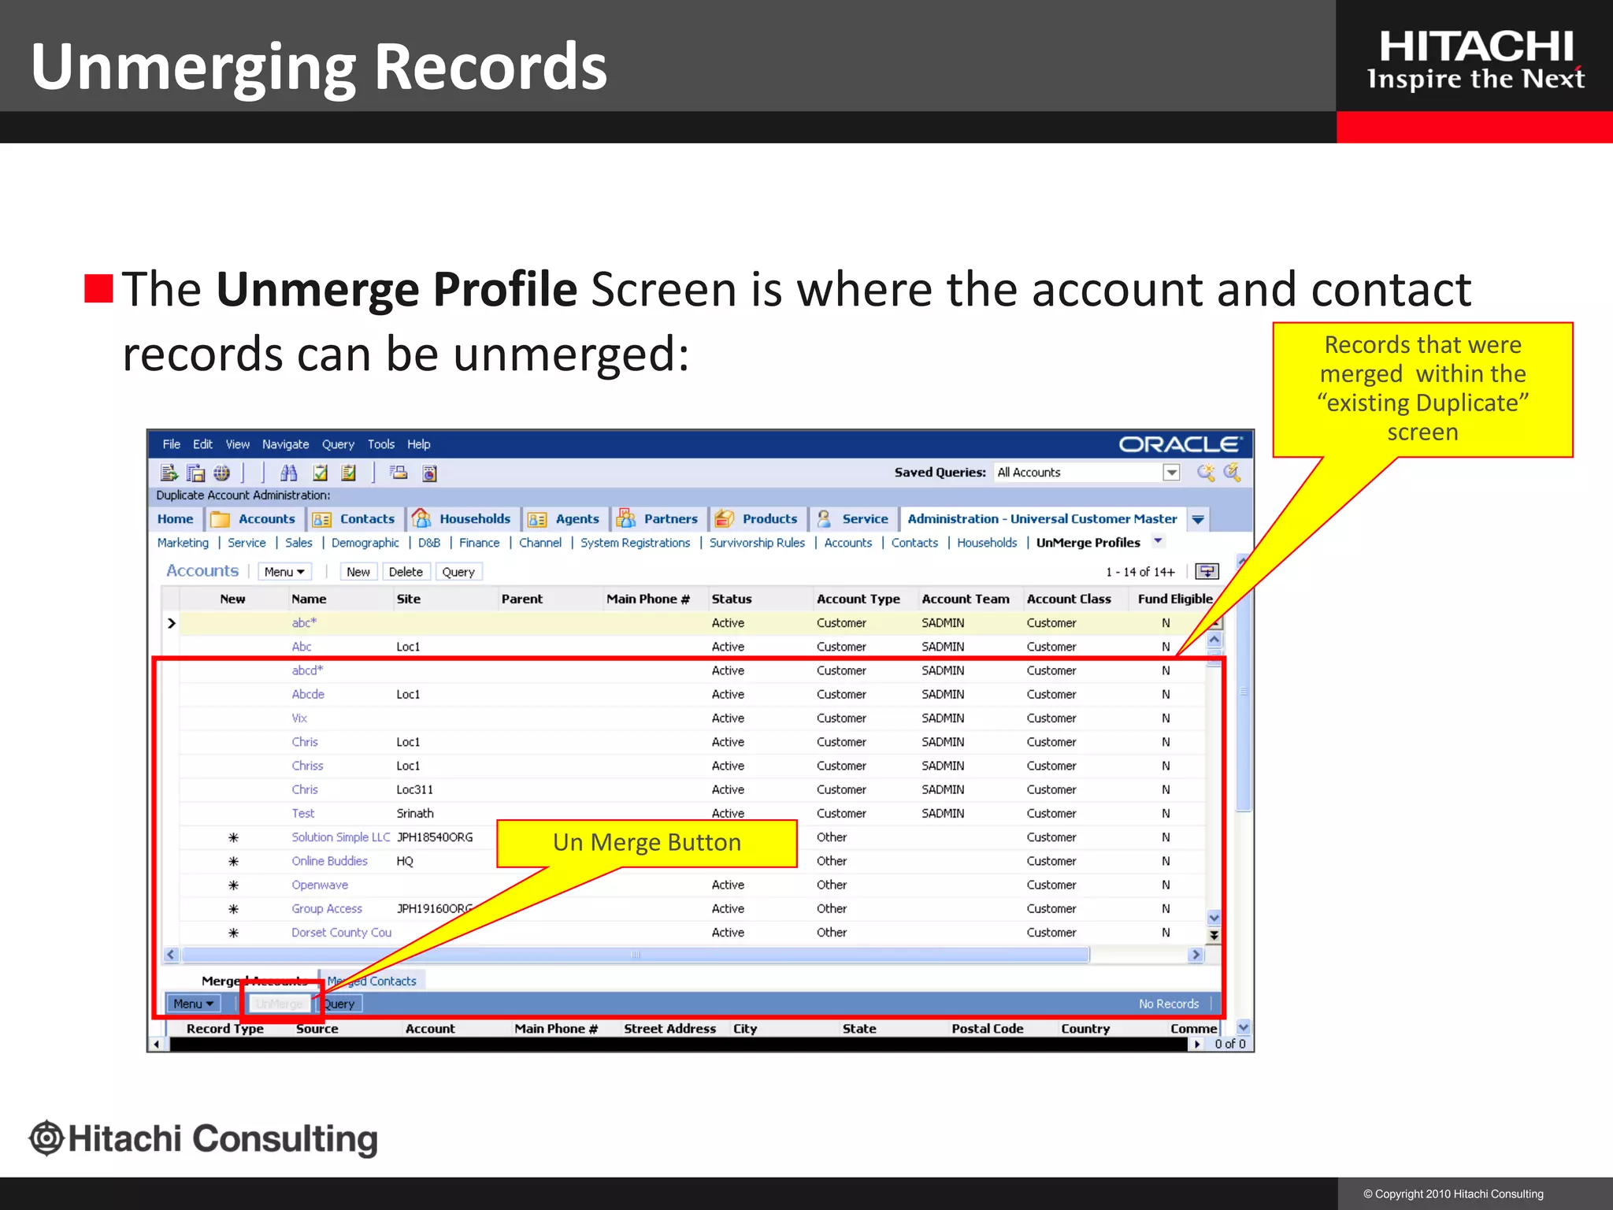Click the Partners tab people icon
Screen dimensions: 1613x1210
coord(627,518)
